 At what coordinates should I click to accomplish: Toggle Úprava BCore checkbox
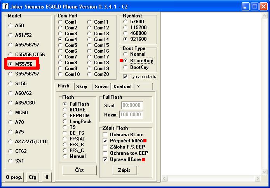tap(105, 159)
